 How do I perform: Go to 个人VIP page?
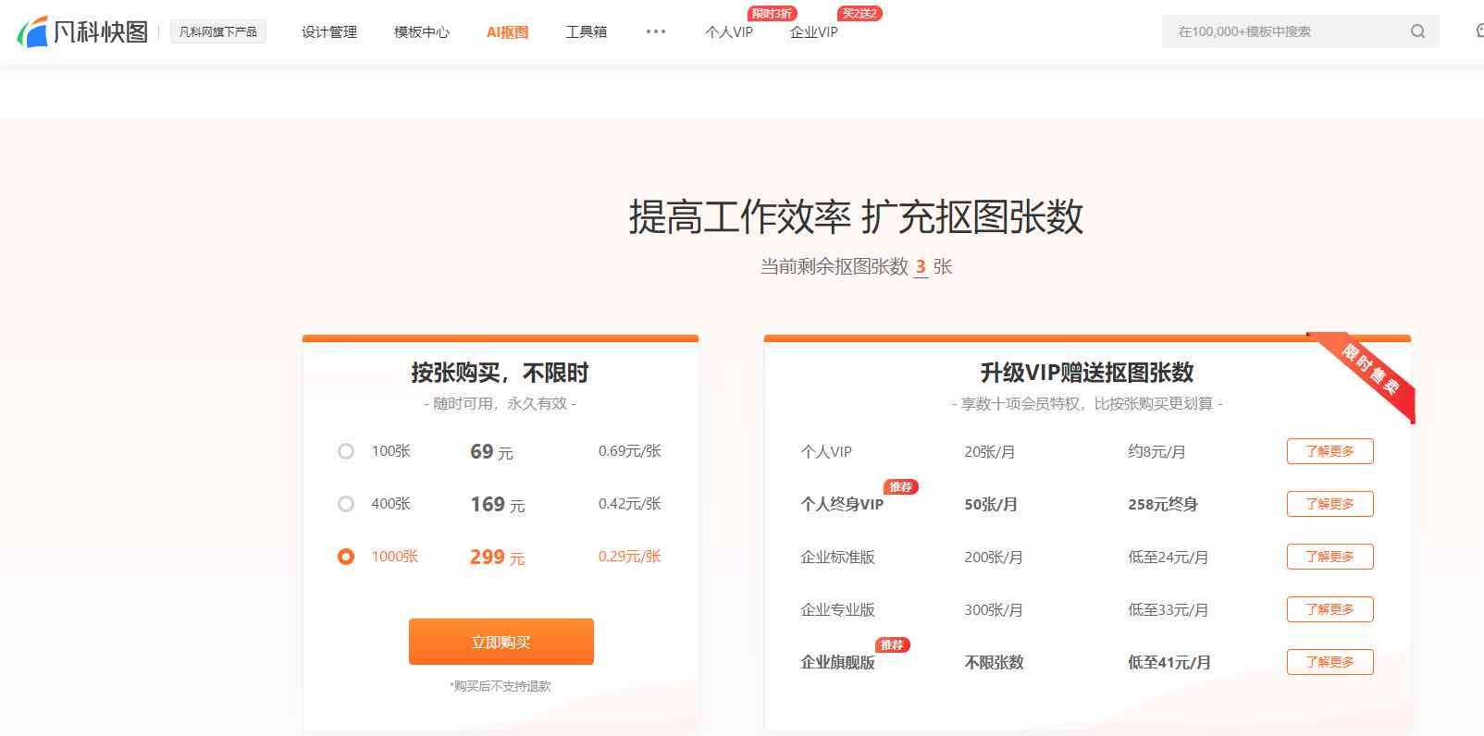tap(729, 31)
